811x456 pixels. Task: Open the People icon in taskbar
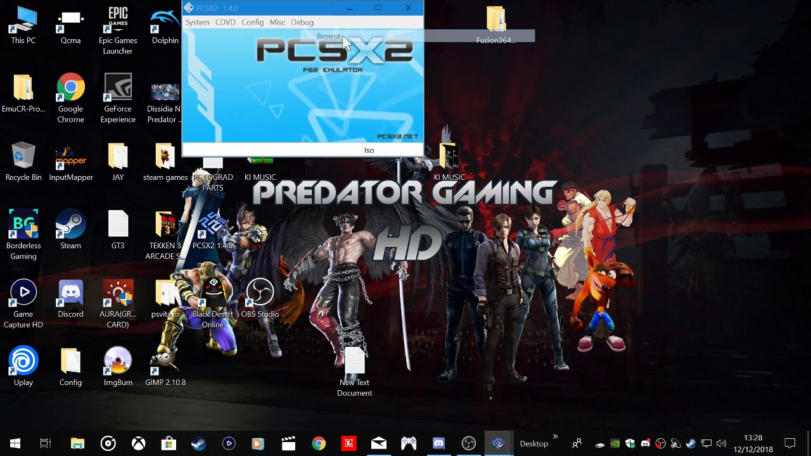click(577, 443)
